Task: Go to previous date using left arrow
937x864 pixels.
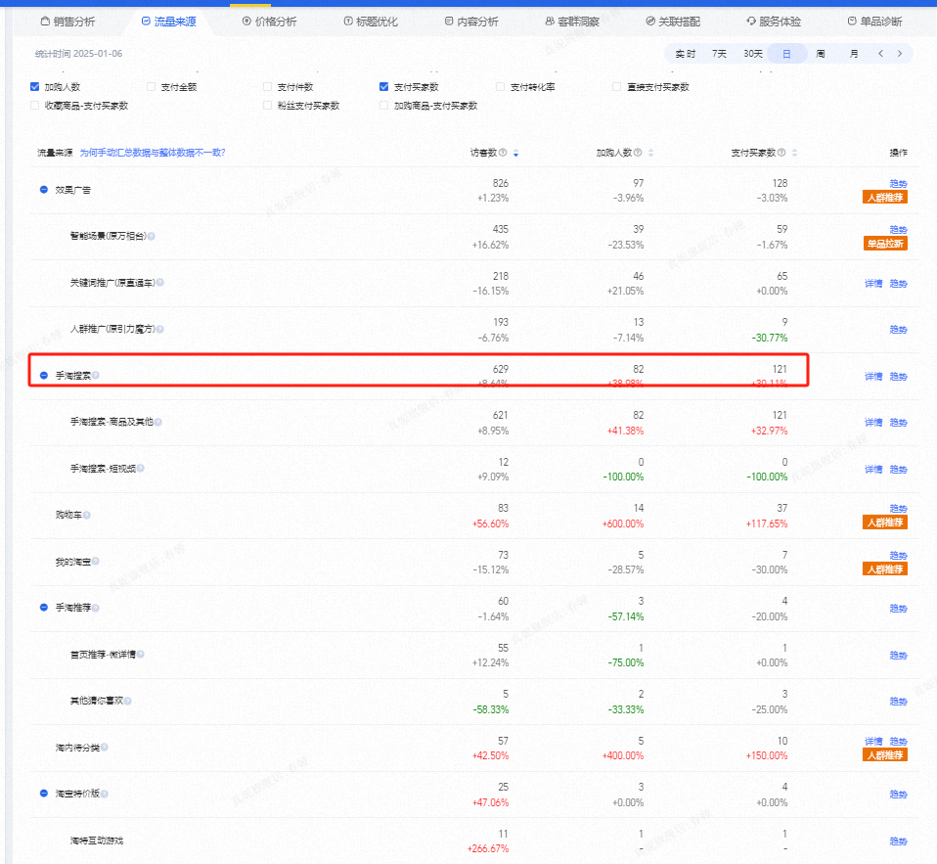Action: click(880, 54)
